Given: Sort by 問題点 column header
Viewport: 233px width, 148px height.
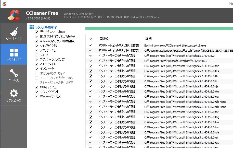Looking at the screenshot, I should [119, 39].
